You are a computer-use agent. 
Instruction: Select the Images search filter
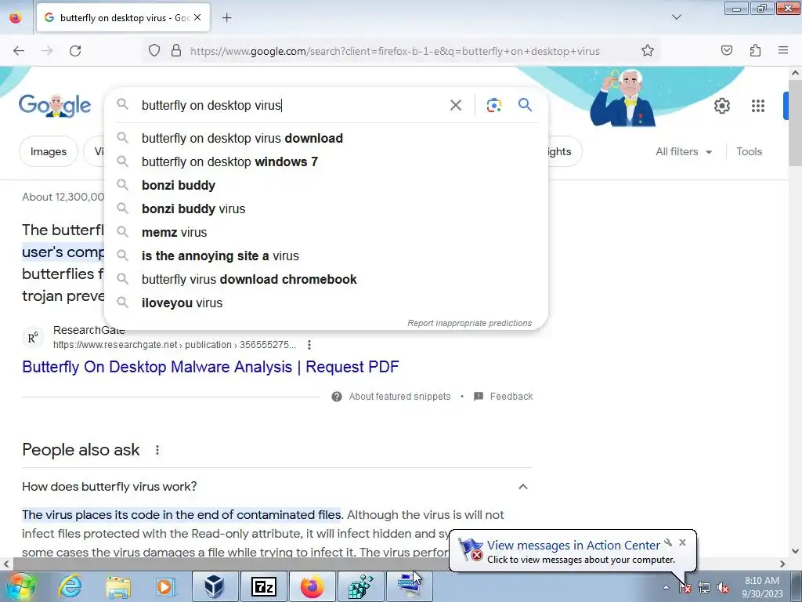pyautogui.click(x=48, y=151)
